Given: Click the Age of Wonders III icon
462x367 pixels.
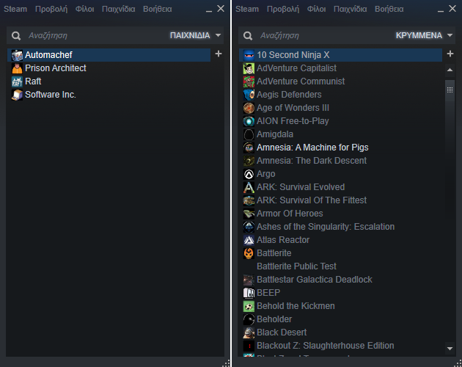Looking at the screenshot, I should [x=249, y=108].
